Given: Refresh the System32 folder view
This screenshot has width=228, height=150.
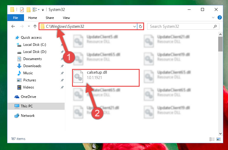Looking at the screenshot, I should click(x=141, y=26).
